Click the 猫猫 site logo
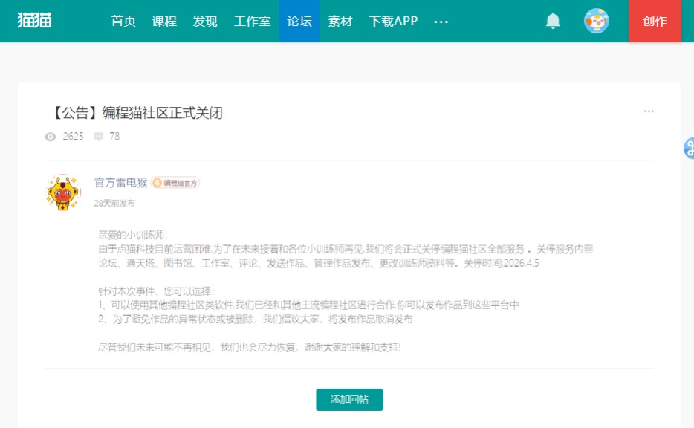Viewport: 694px width, 428px height. pyautogui.click(x=34, y=20)
